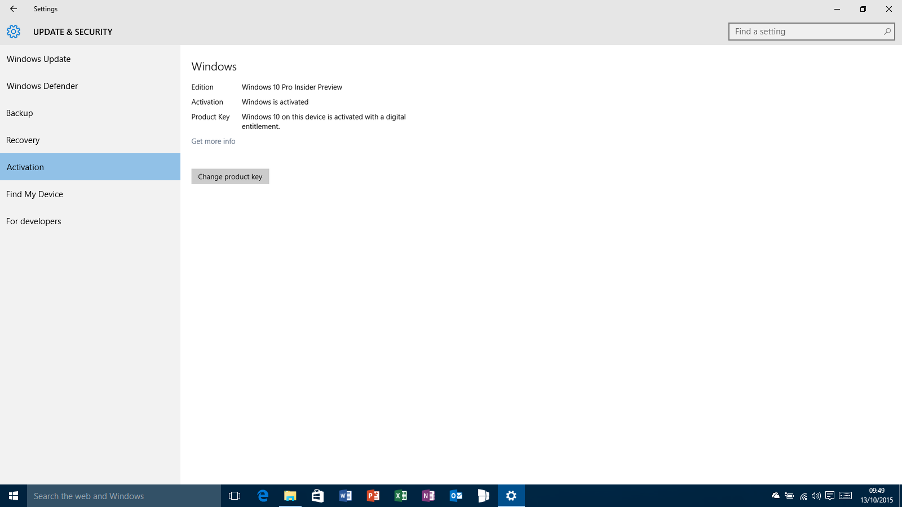Launch Excel from the taskbar

pyautogui.click(x=400, y=496)
